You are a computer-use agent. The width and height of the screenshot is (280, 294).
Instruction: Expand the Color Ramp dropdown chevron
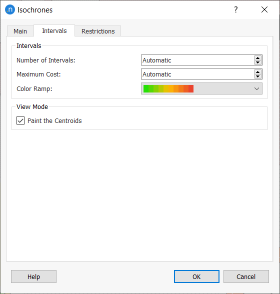coord(256,88)
